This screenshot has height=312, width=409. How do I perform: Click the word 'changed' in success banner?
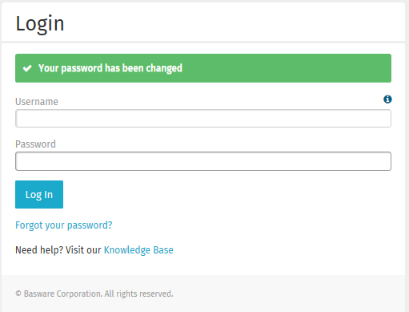[164, 68]
